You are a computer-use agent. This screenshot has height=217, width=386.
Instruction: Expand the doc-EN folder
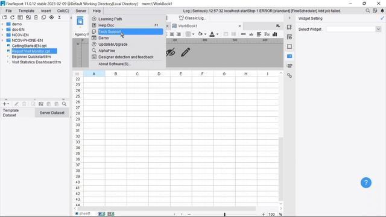tap(2, 30)
